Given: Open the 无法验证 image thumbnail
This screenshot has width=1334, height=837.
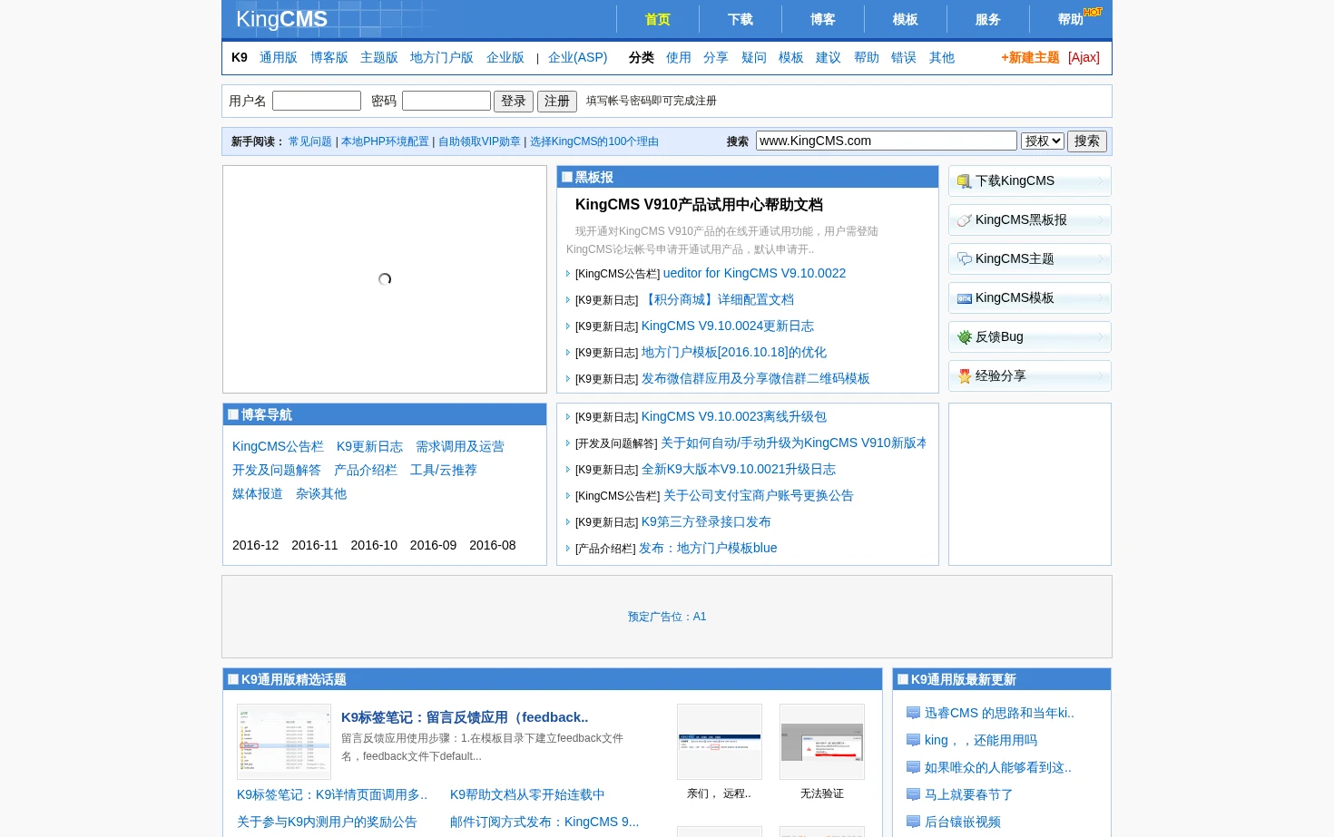Looking at the screenshot, I should click(x=822, y=742).
